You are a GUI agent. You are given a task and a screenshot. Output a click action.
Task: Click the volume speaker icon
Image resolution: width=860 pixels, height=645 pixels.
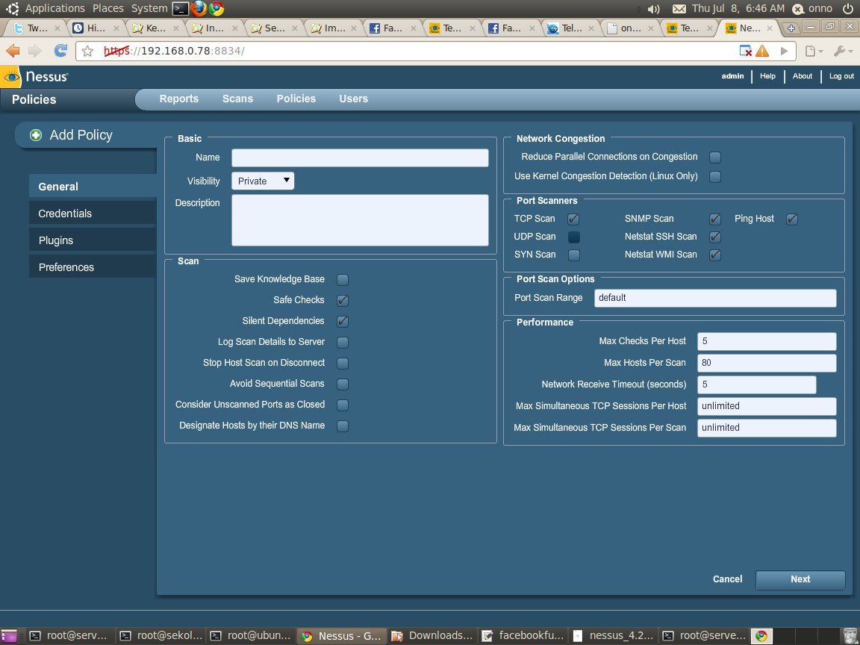click(653, 9)
